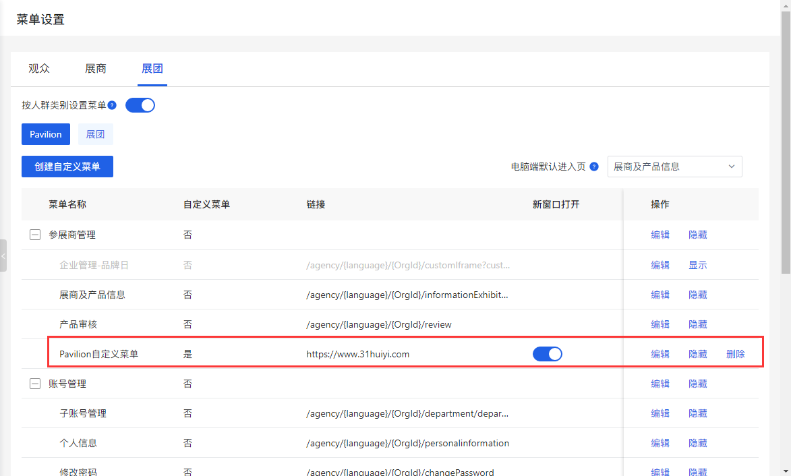Hide the 产品审核 menu item

pos(697,324)
